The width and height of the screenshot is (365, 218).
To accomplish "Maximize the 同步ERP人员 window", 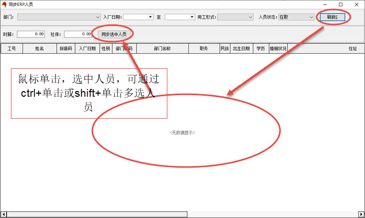I will [x=341, y=4].
